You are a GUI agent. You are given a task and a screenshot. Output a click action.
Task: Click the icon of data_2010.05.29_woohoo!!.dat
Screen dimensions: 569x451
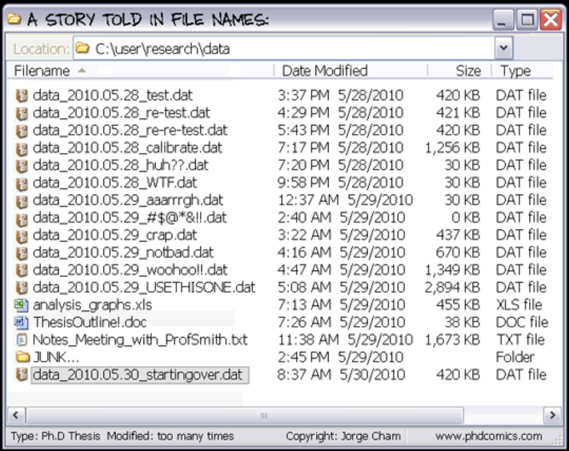22,270
